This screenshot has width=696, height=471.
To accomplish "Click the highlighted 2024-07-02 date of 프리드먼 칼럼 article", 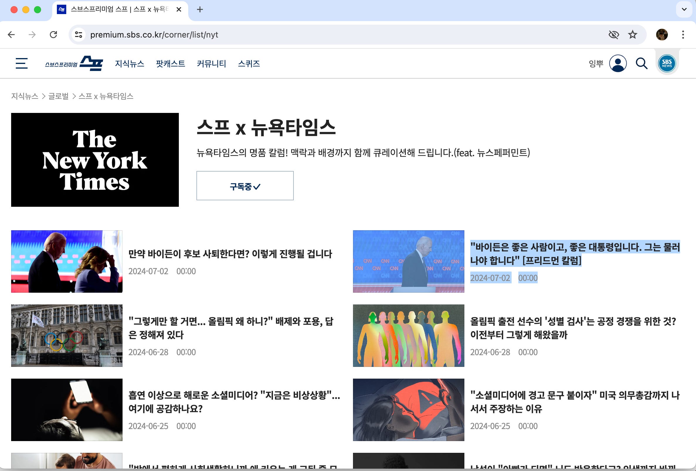I will pos(490,278).
